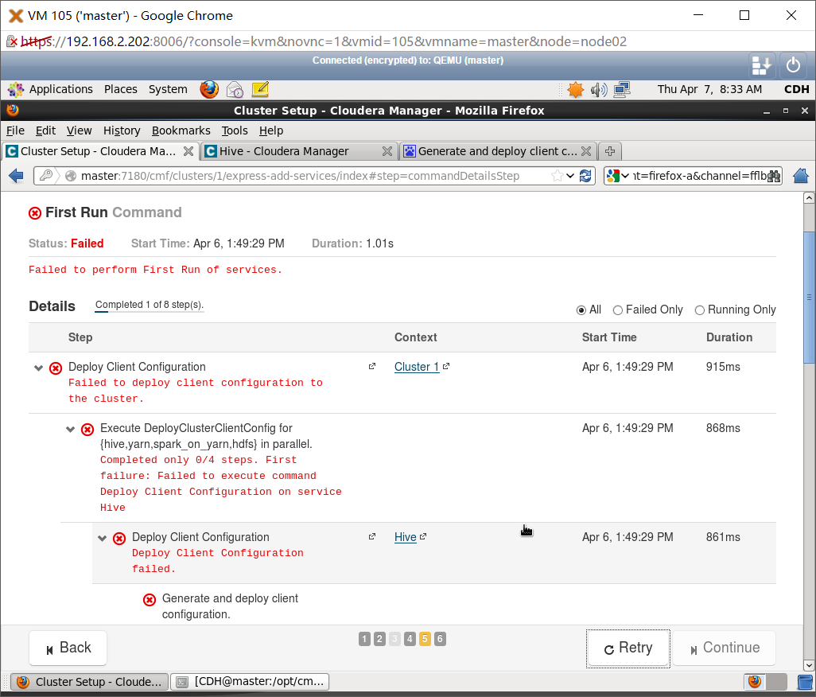Open the notes editor panel launcher
Image resolution: width=816 pixels, height=697 pixels.
tap(260, 90)
